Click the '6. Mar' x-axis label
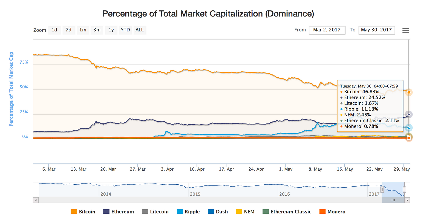The image size is (438, 217). (49, 169)
